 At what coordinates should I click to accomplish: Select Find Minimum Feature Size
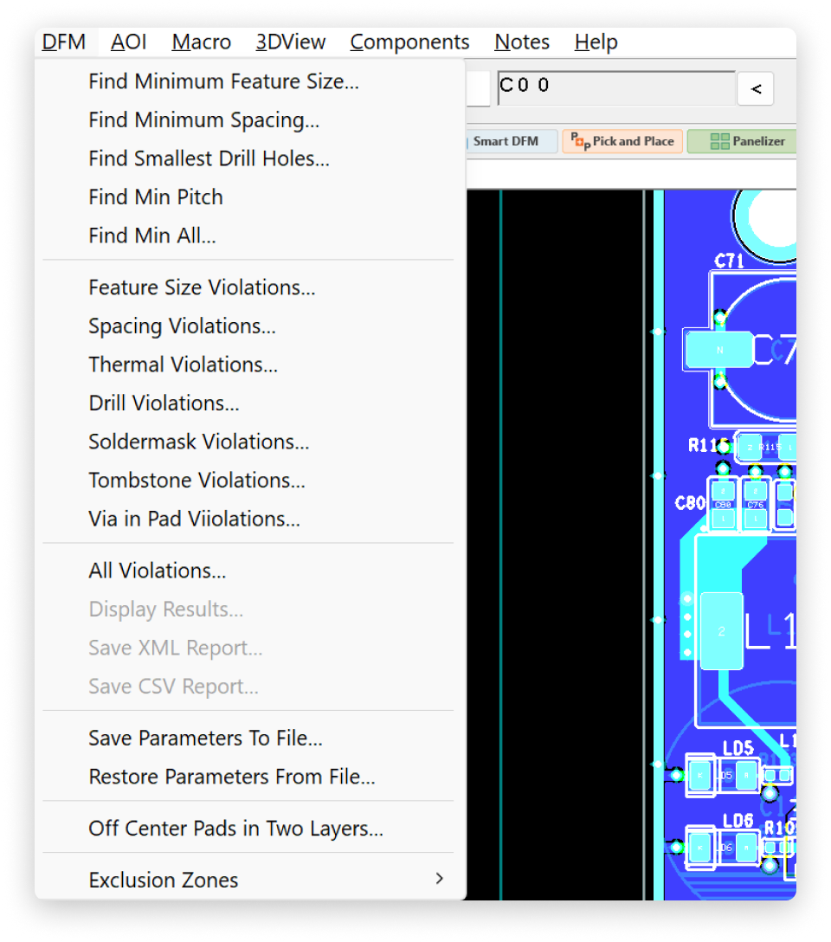tap(223, 81)
